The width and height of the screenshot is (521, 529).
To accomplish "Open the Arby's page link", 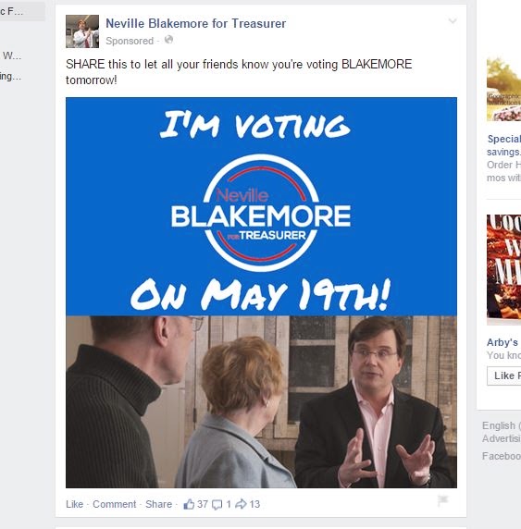I will click(x=502, y=342).
